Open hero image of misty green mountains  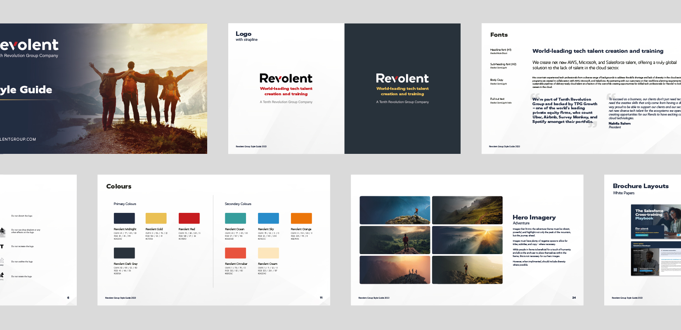click(x=467, y=210)
